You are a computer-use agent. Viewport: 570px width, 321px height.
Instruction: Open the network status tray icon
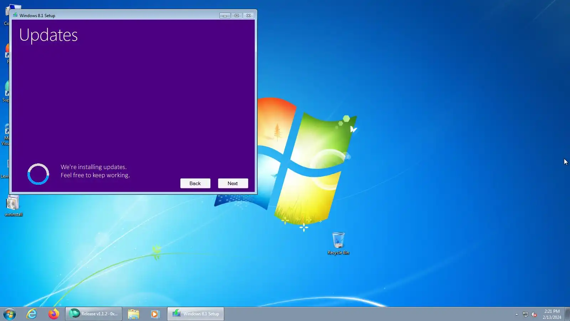(525, 314)
